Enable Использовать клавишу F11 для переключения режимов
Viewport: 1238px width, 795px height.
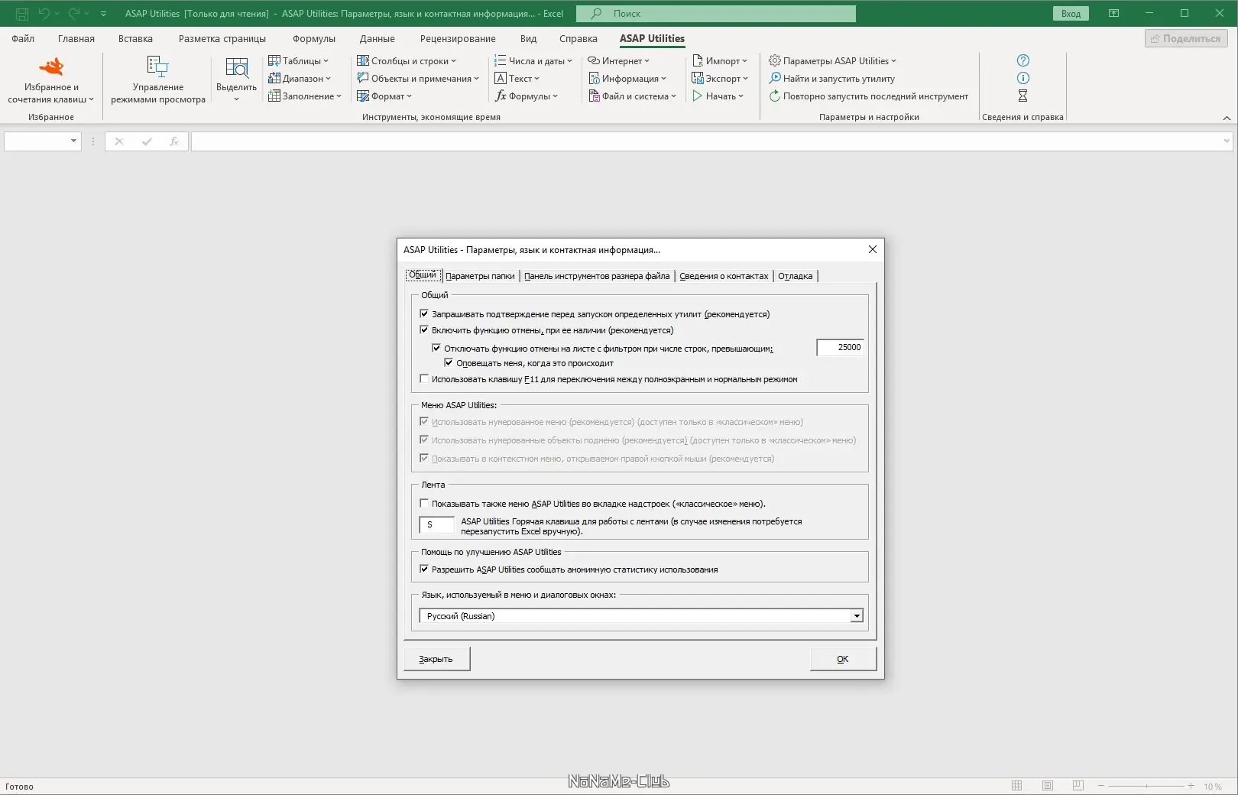point(424,378)
